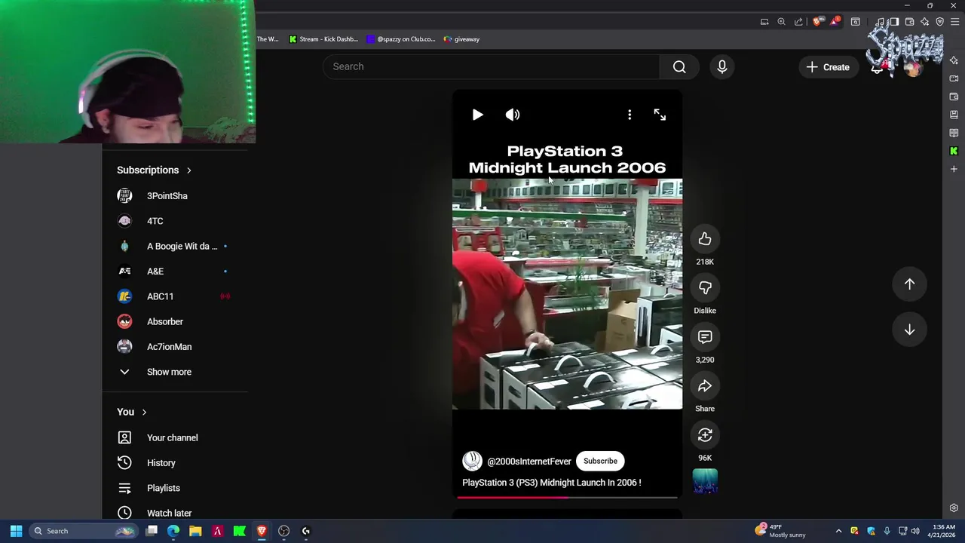Open the Brave Wallet toolbar icon
The width and height of the screenshot is (965, 543).
pos(909,22)
